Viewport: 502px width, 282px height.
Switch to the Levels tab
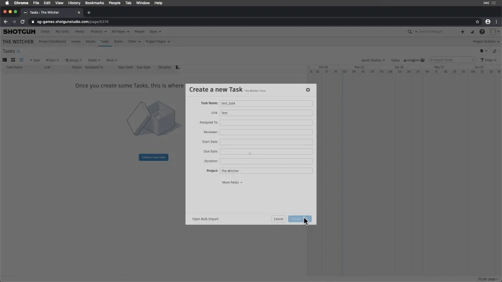tap(76, 42)
